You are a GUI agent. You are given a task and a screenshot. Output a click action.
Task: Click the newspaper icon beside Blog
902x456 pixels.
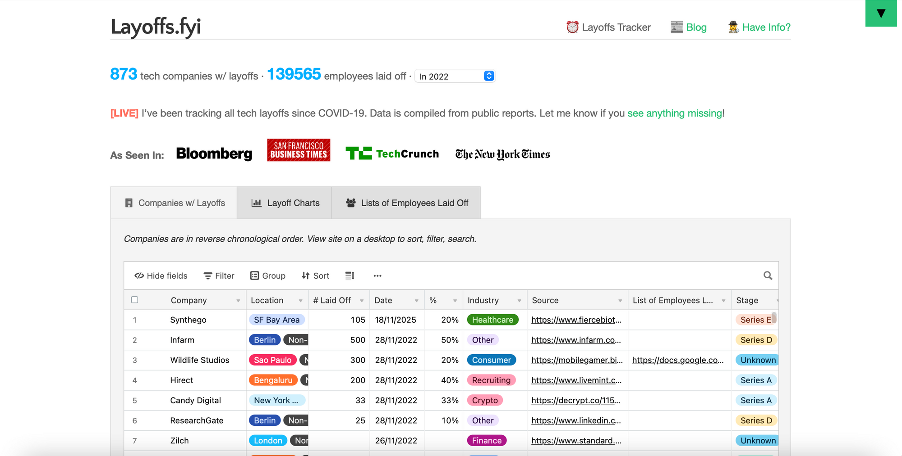coord(676,27)
